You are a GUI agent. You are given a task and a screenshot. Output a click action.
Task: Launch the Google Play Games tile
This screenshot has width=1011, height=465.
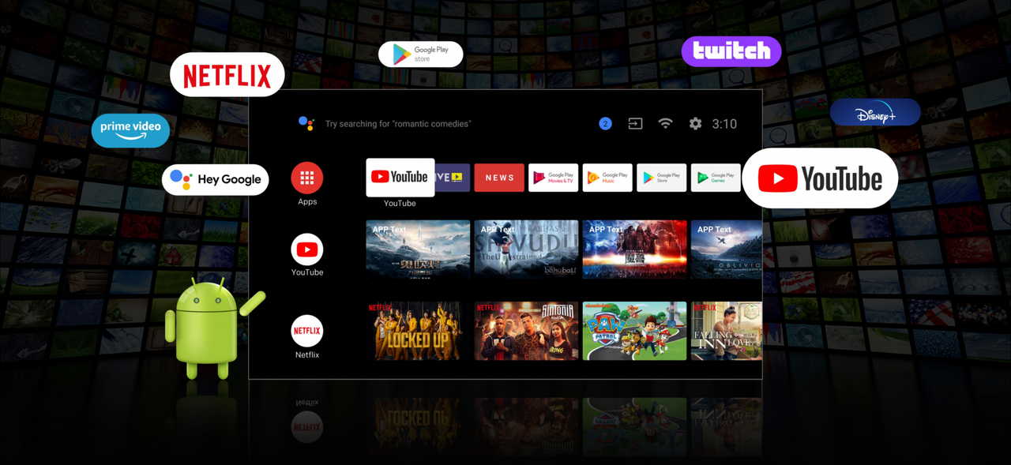tap(715, 178)
